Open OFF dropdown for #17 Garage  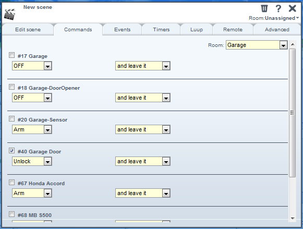coord(32,66)
